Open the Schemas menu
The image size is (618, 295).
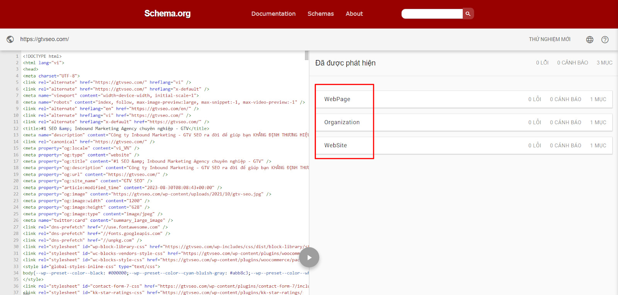(x=320, y=14)
